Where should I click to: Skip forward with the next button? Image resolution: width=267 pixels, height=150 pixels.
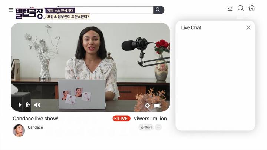click(28, 105)
